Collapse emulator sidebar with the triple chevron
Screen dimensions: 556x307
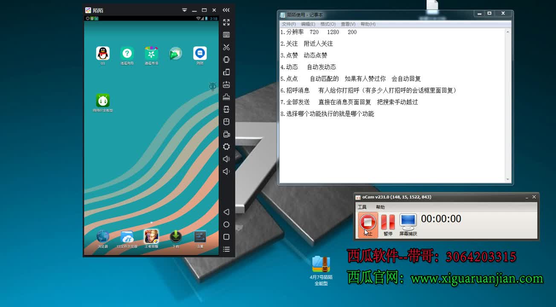(226, 10)
